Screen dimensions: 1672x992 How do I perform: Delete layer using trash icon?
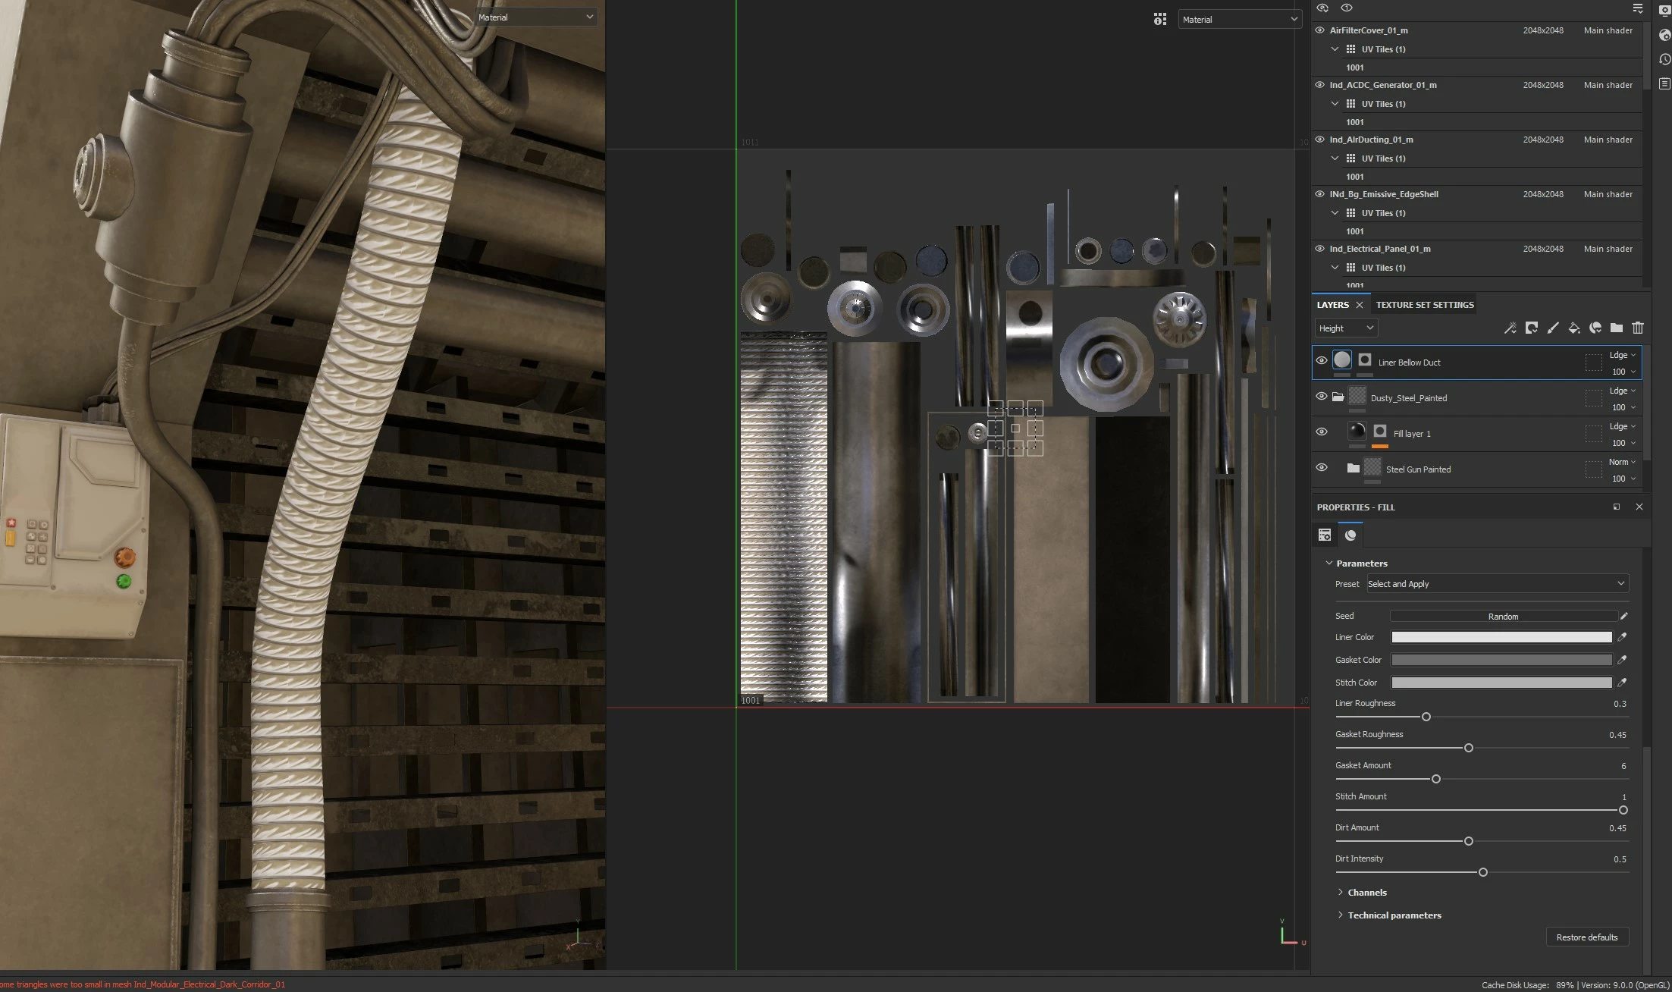(1638, 328)
